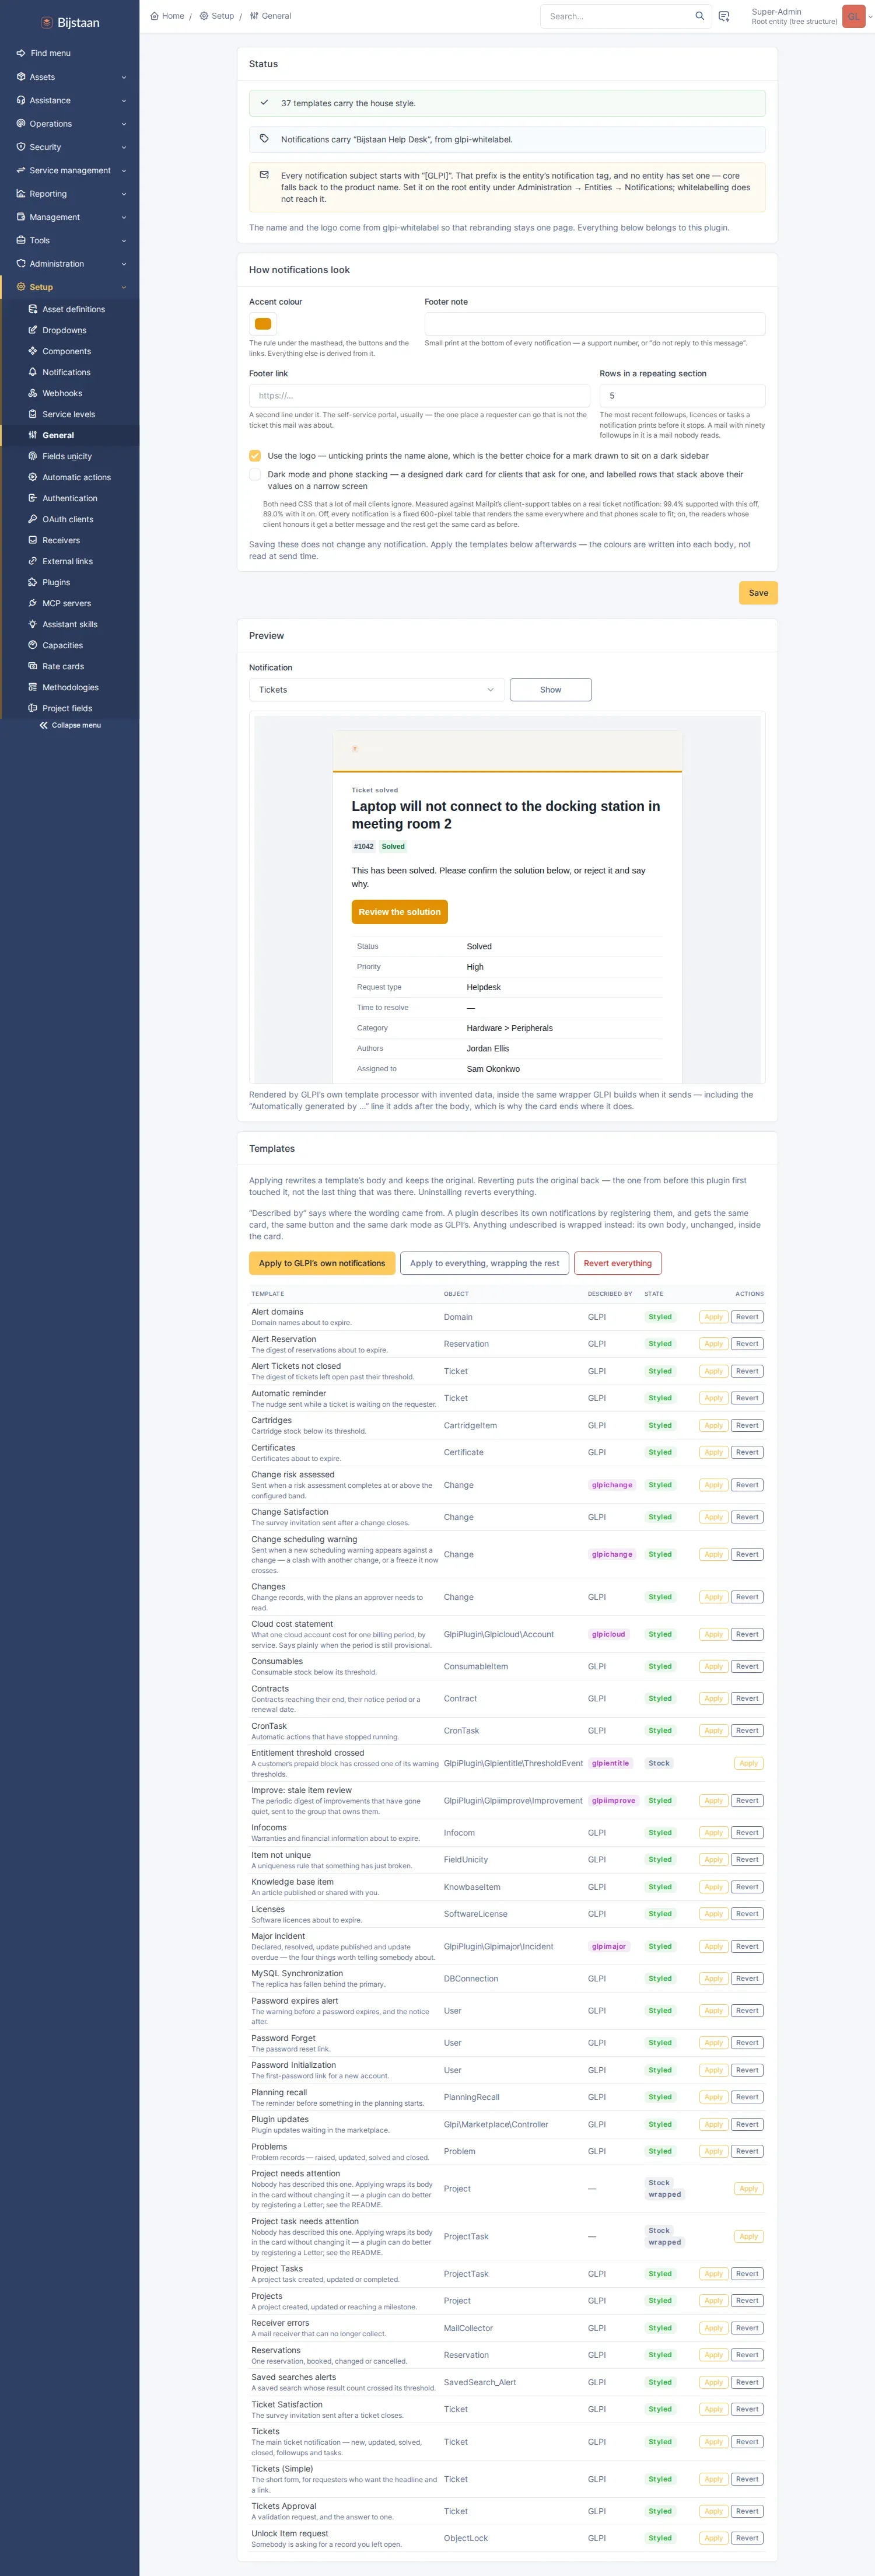Select the Tools menu item
The image size is (875, 2576).
[70, 240]
